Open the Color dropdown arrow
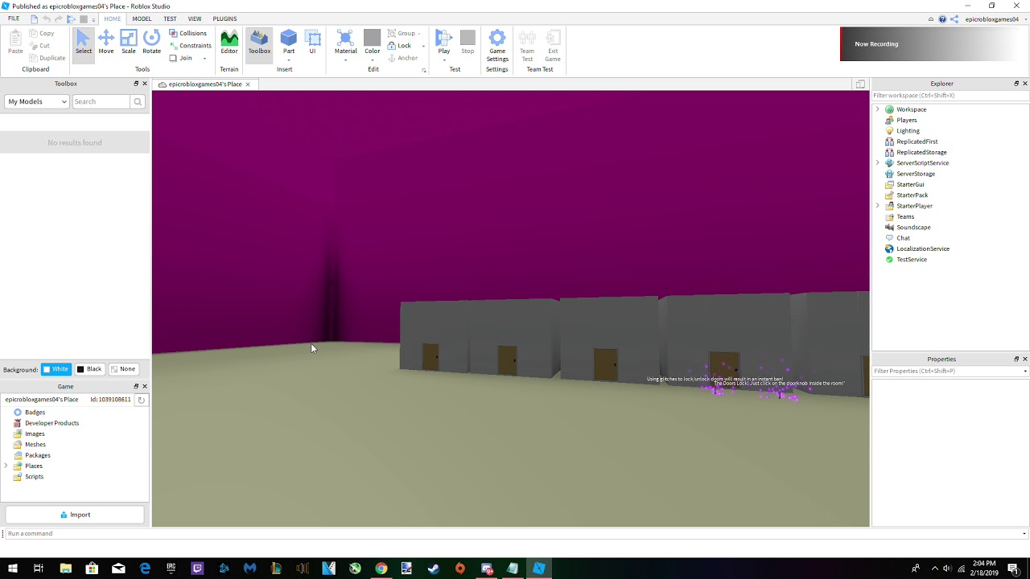Viewport: 1030px width, 579px height. 372,60
